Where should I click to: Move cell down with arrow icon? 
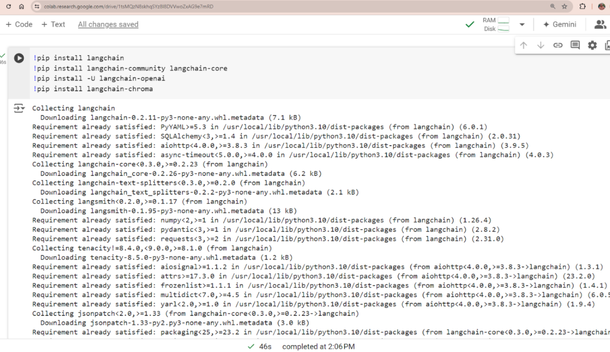click(541, 45)
